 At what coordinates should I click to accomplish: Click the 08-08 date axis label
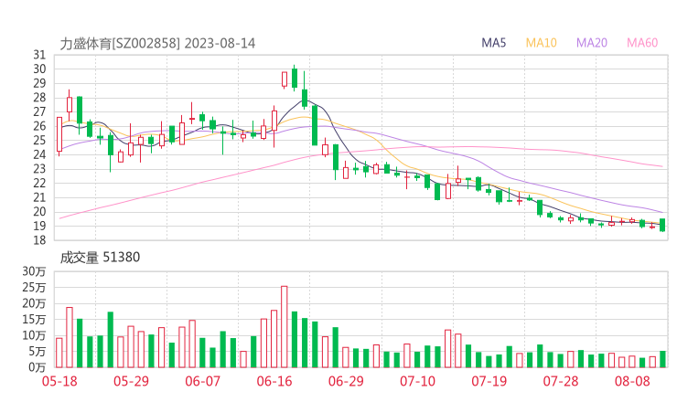(632, 381)
